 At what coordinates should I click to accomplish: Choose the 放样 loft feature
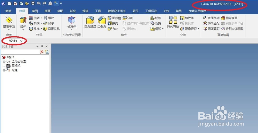coord(34,29)
